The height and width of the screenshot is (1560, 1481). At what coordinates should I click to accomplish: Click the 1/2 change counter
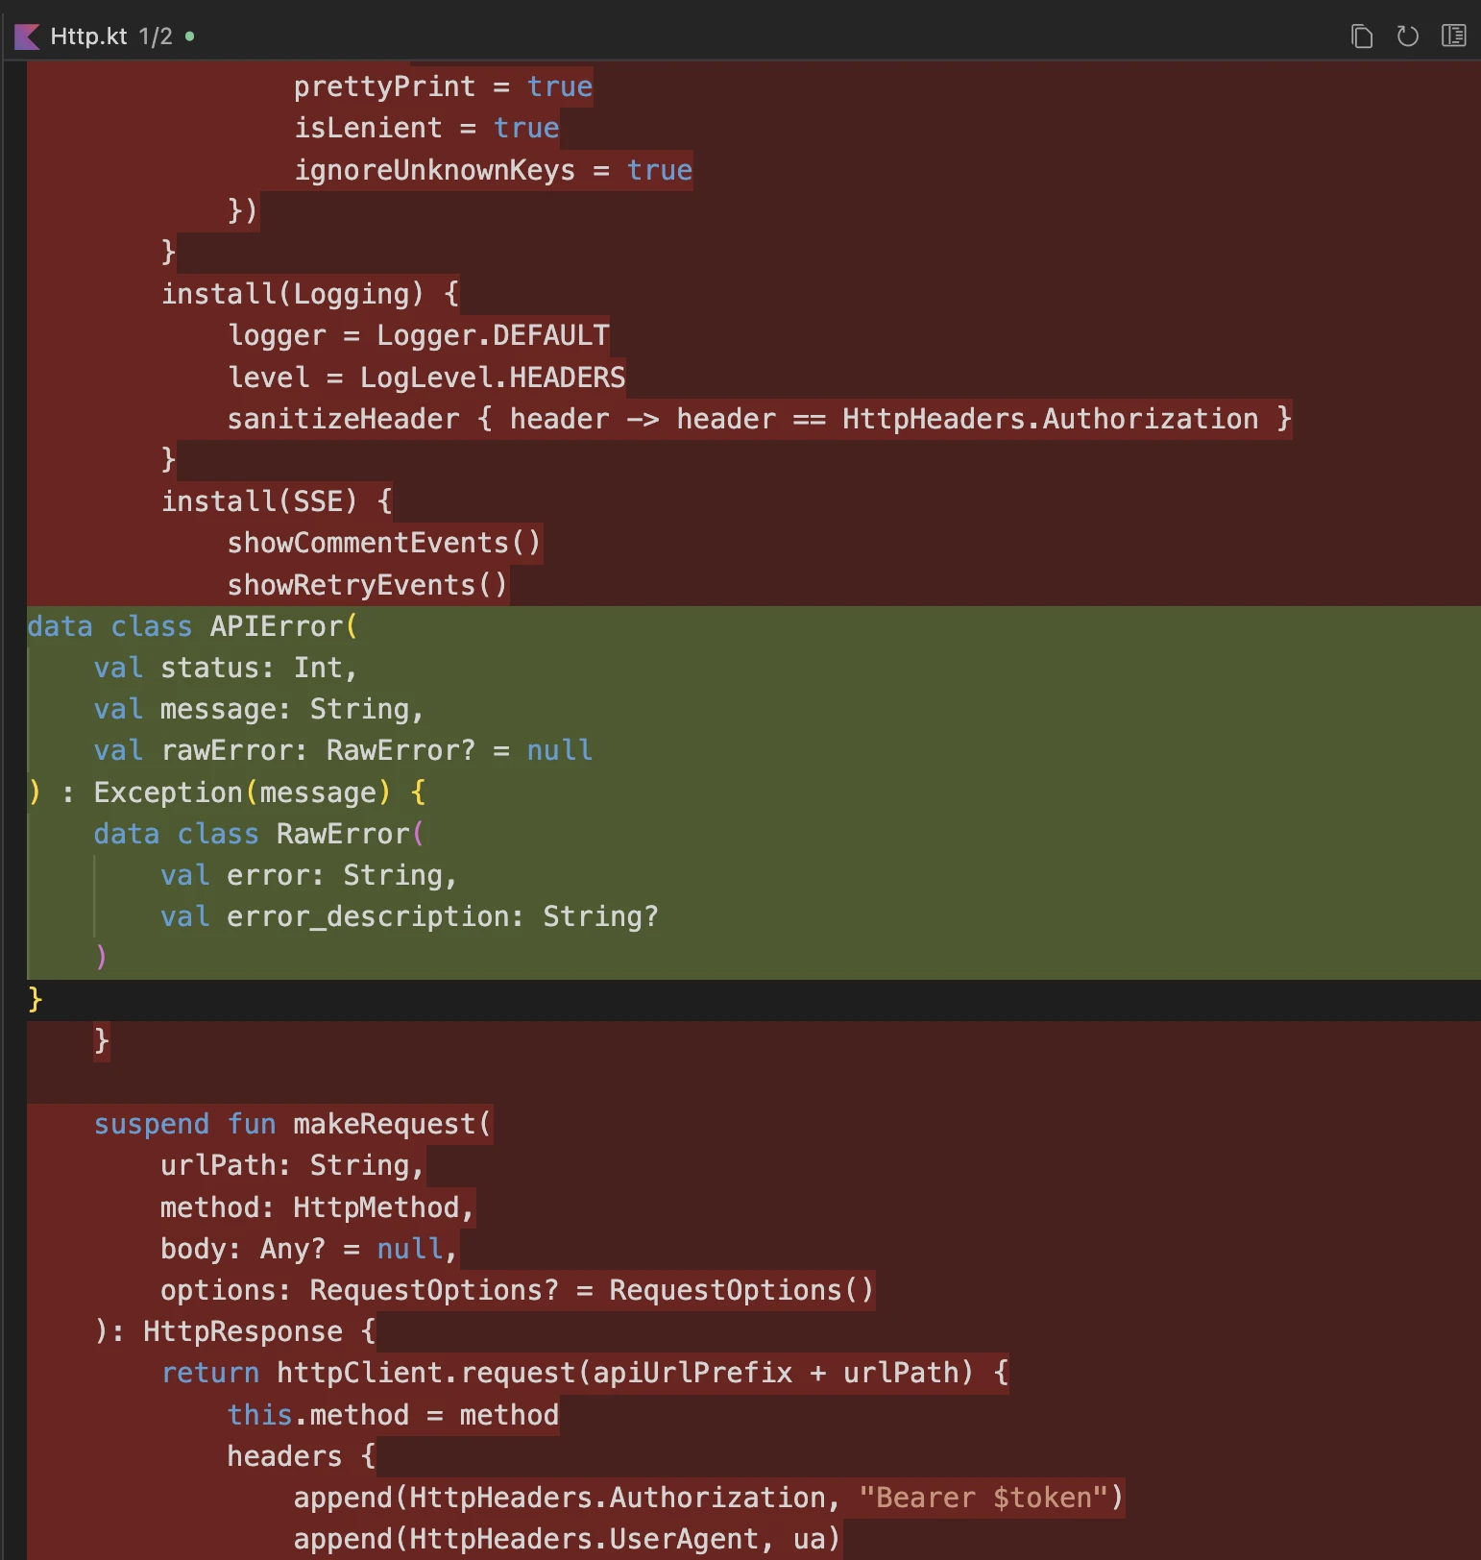tap(156, 37)
